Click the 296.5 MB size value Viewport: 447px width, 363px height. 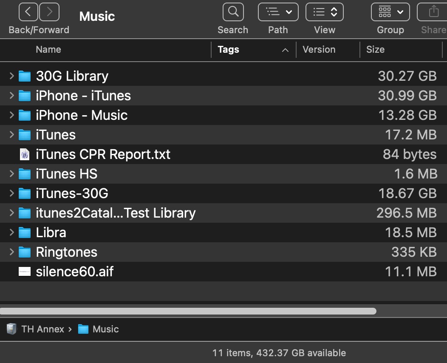coord(407,213)
